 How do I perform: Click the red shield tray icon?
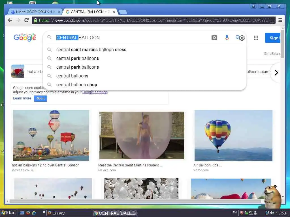click(x=242, y=213)
